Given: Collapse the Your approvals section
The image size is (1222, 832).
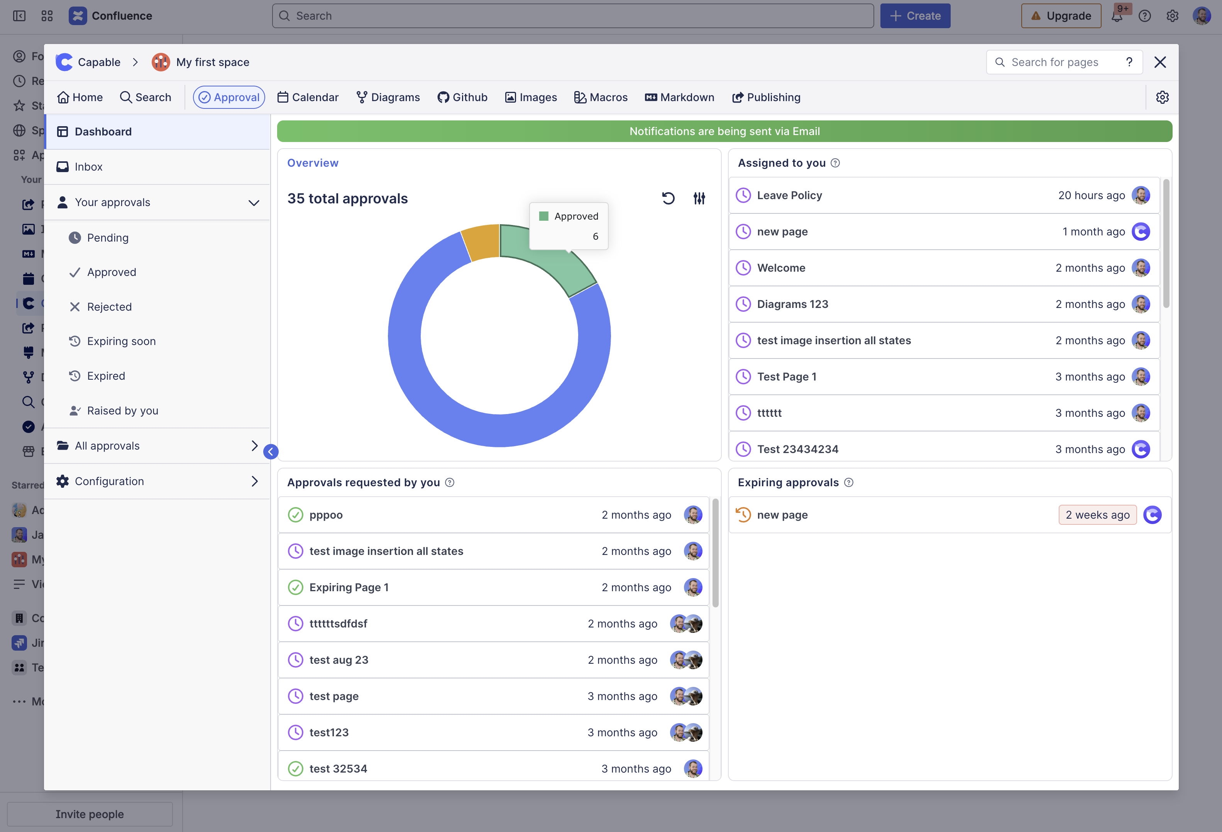Looking at the screenshot, I should pyautogui.click(x=254, y=203).
